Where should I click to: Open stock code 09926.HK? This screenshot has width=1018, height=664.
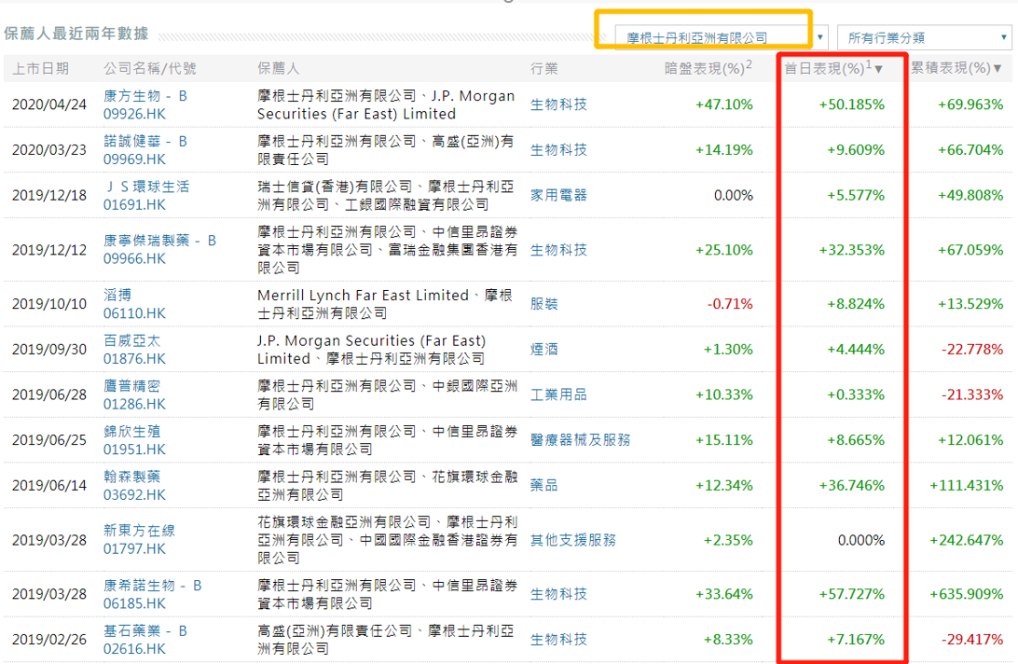(134, 114)
